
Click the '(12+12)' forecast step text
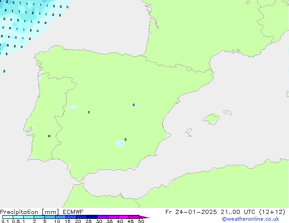click(272, 212)
